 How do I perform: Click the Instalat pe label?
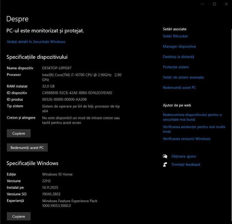point(15,187)
